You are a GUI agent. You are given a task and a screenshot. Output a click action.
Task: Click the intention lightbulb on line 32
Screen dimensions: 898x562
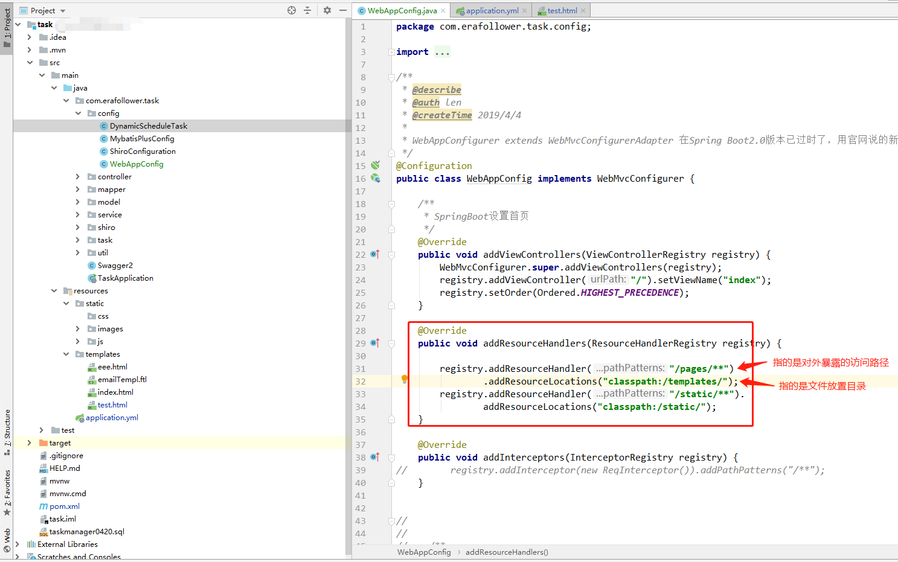(405, 379)
